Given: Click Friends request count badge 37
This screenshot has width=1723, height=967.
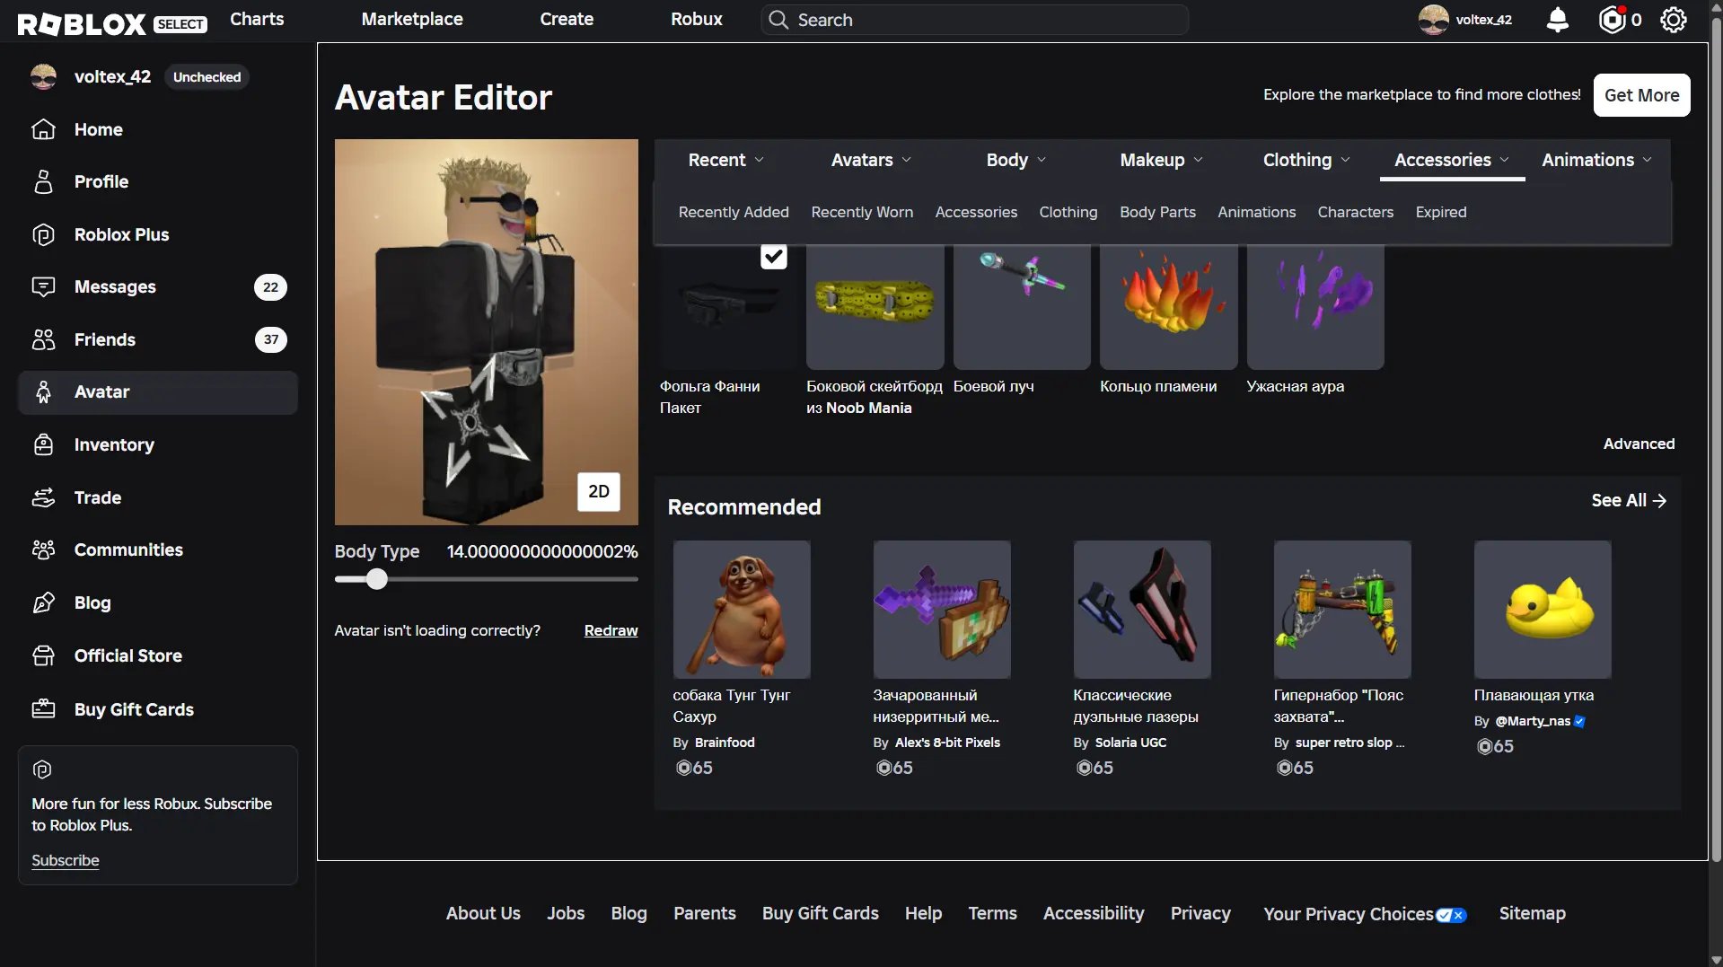Looking at the screenshot, I should [270, 339].
